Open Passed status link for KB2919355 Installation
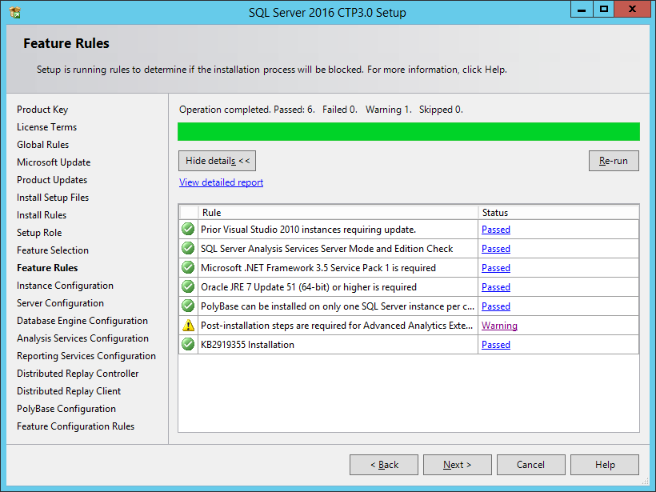The image size is (656, 492). coord(495,345)
